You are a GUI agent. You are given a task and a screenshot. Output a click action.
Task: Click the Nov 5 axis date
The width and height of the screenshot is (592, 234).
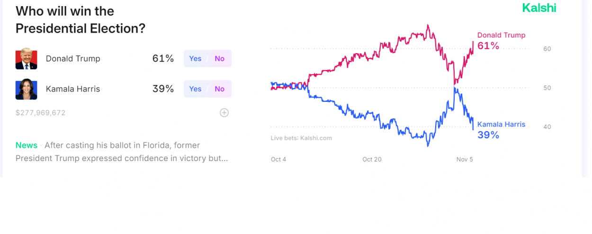[465, 160]
